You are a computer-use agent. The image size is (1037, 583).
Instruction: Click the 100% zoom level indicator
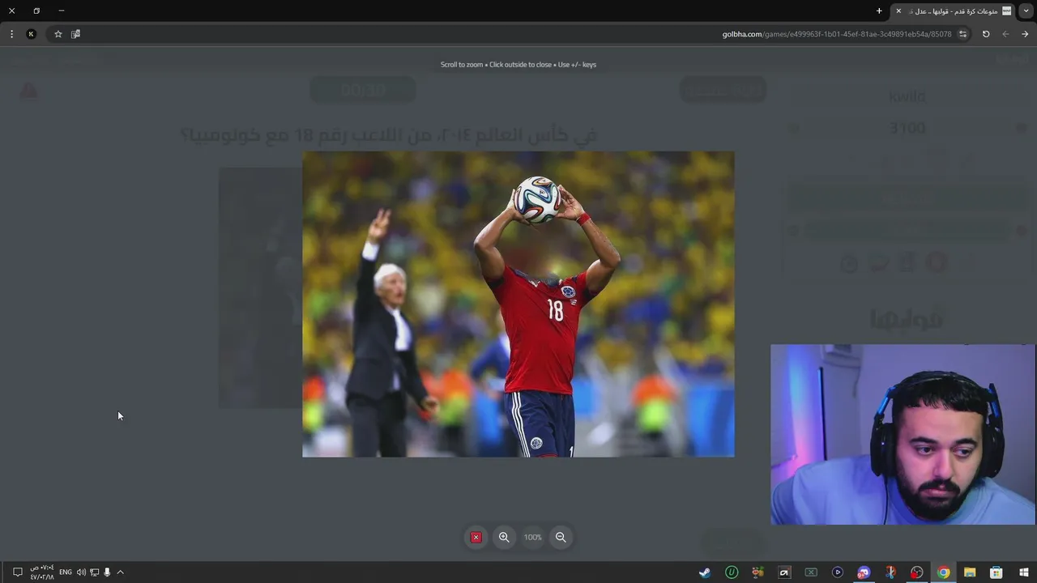532,537
